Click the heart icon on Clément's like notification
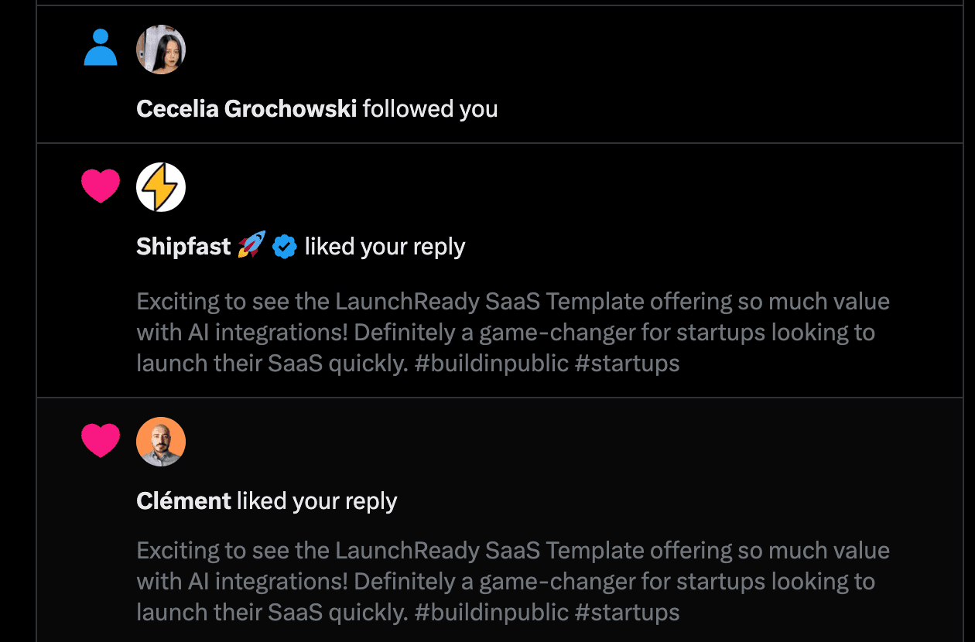Image resolution: width=975 pixels, height=642 pixels. pyautogui.click(x=101, y=439)
